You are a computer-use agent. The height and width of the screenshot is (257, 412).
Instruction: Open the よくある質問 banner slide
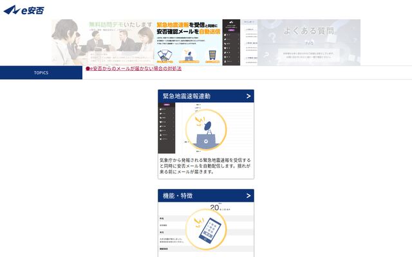[x=309, y=42]
